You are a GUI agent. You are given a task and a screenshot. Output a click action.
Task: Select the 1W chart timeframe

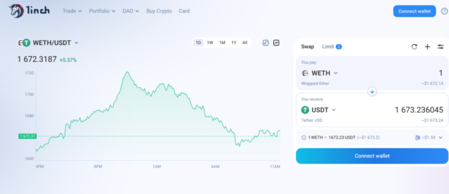[x=210, y=43]
